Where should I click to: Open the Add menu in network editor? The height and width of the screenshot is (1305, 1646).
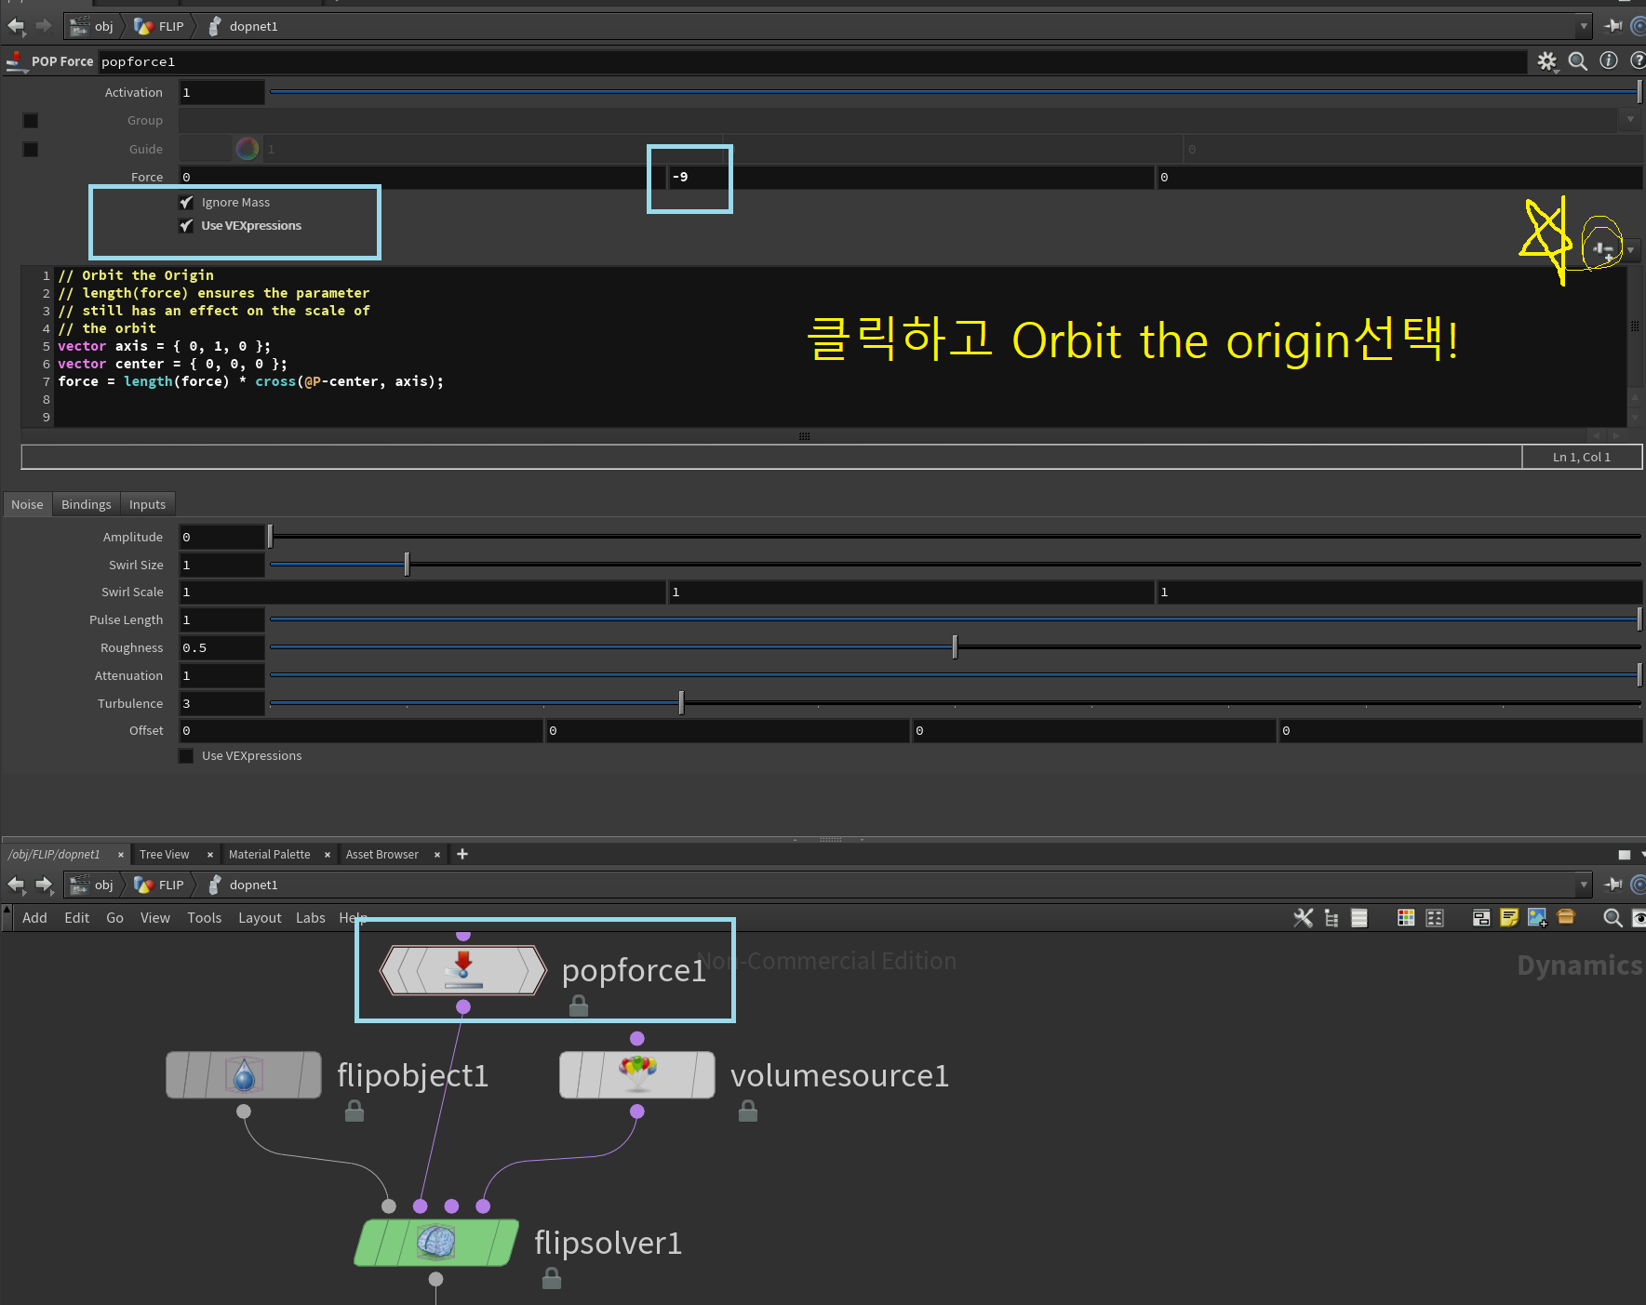(x=34, y=918)
